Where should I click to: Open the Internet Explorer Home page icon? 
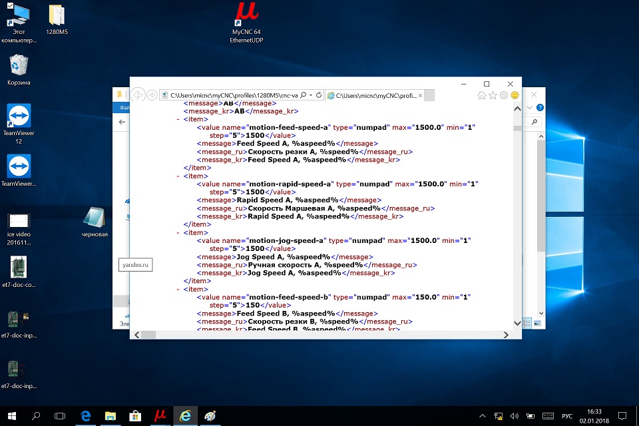point(481,95)
